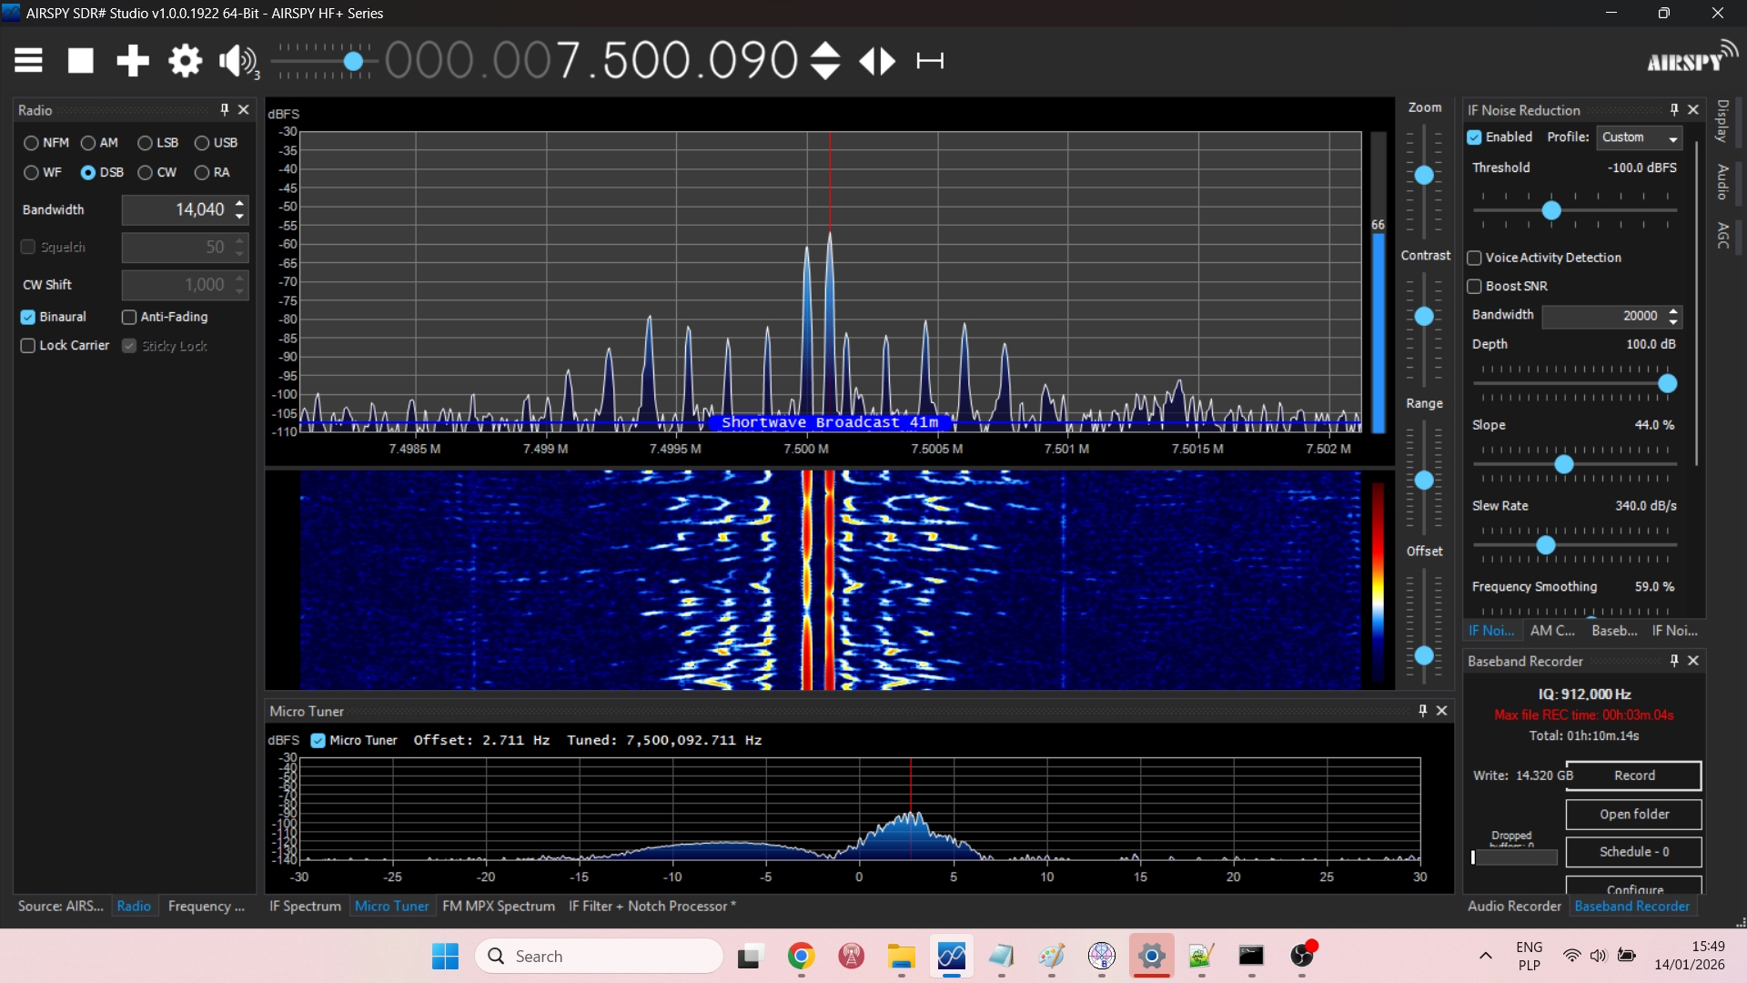
Task: Enable the Anti-Fading checkbox
Action: [129, 317]
